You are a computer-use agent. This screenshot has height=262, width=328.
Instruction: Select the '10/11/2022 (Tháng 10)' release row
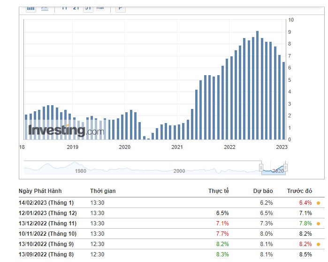point(172,234)
